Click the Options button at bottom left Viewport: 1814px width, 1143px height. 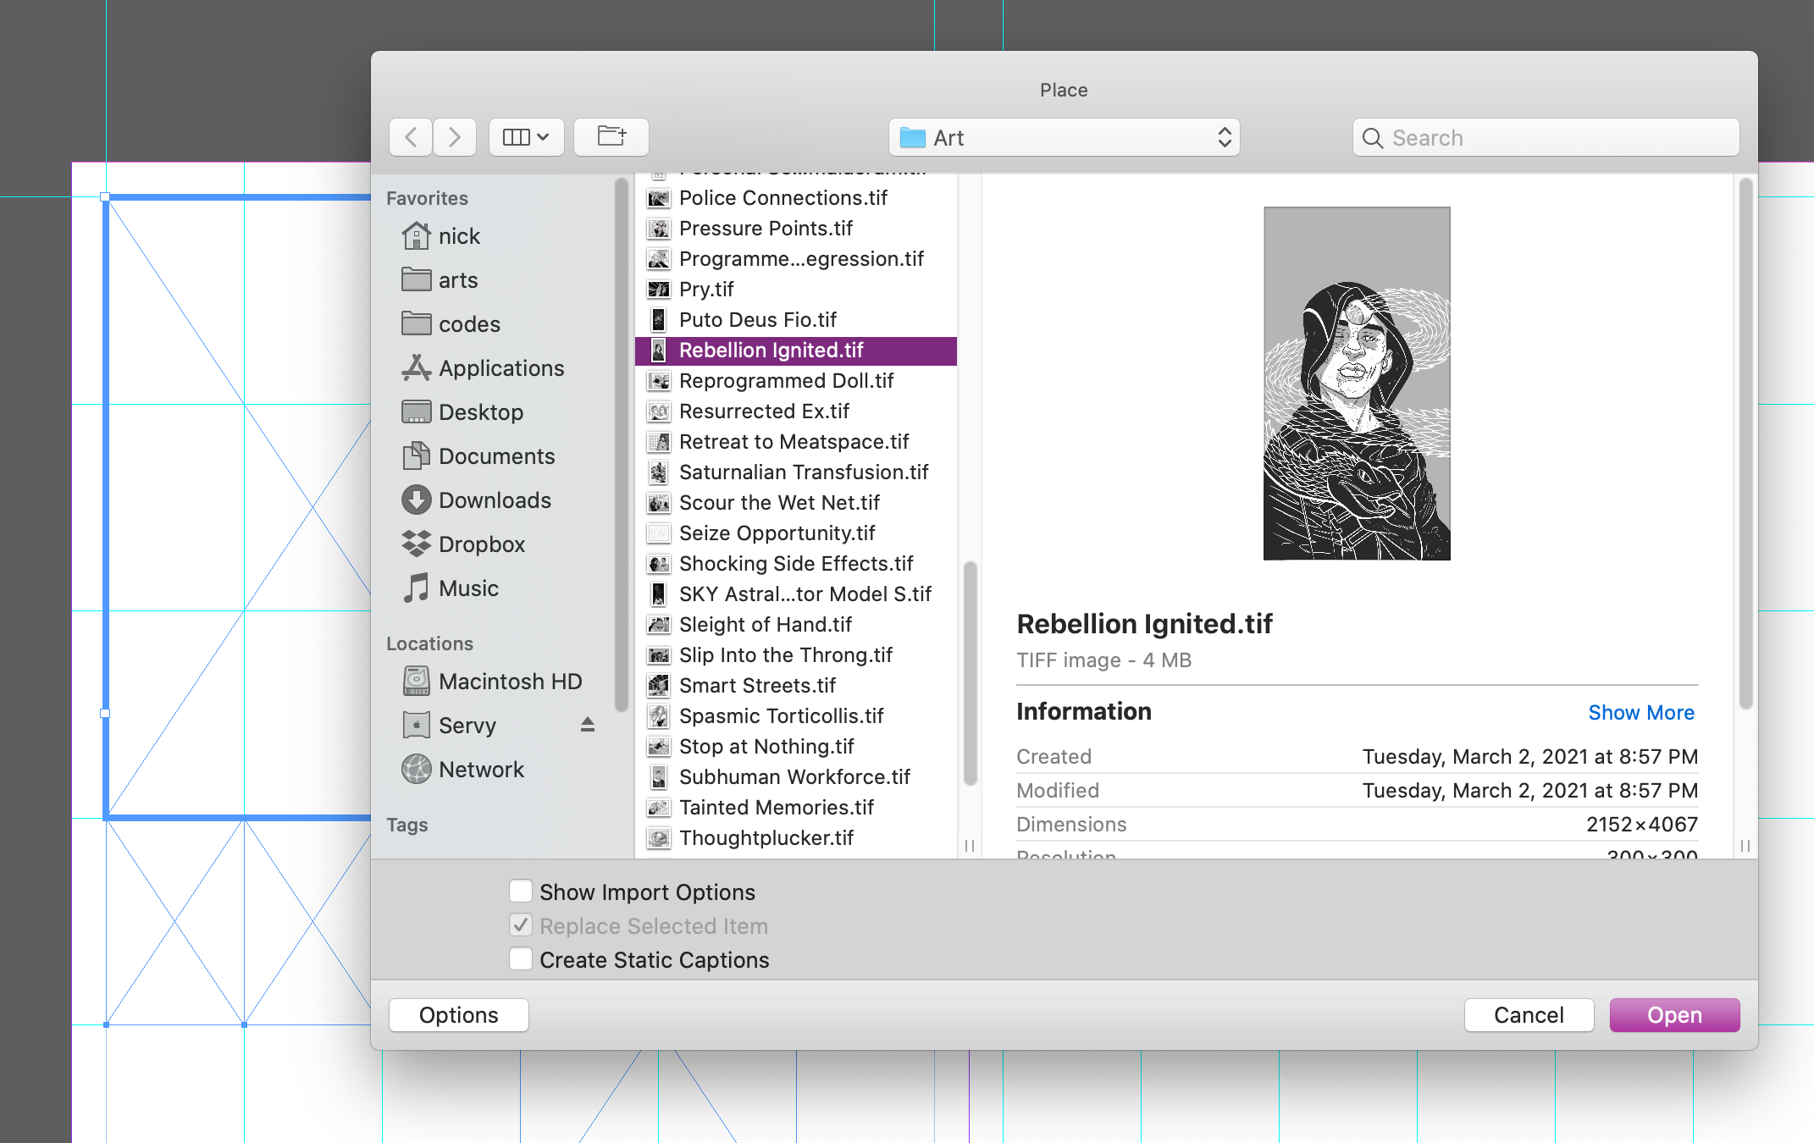[x=459, y=1014]
